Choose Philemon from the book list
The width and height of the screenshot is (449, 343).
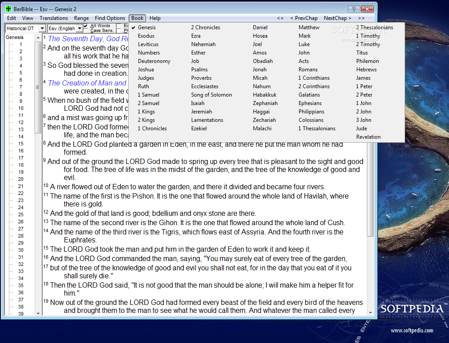coord(367,61)
